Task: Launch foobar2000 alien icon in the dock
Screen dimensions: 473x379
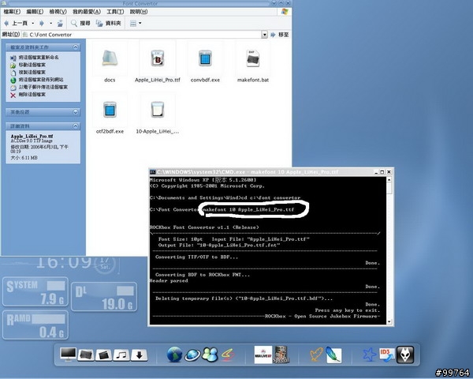Action: pyautogui.click(x=405, y=355)
